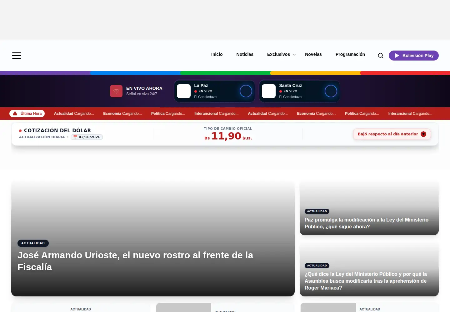Select the 'Santa Cruz' live channel title
This screenshot has height=312, width=450.
[x=291, y=85]
